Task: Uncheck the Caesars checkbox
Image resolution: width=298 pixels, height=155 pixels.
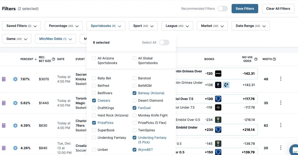Action: tap(94, 100)
